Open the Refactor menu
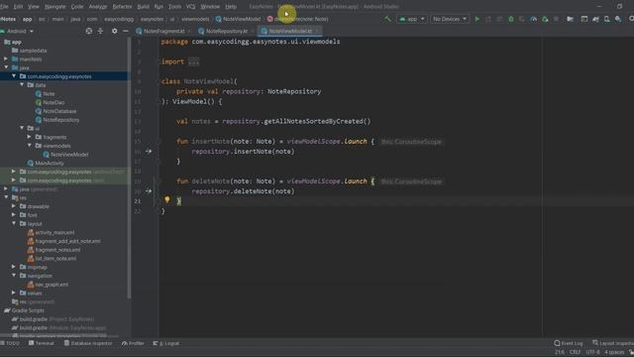 pyautogui.click(x=122, y=7)
